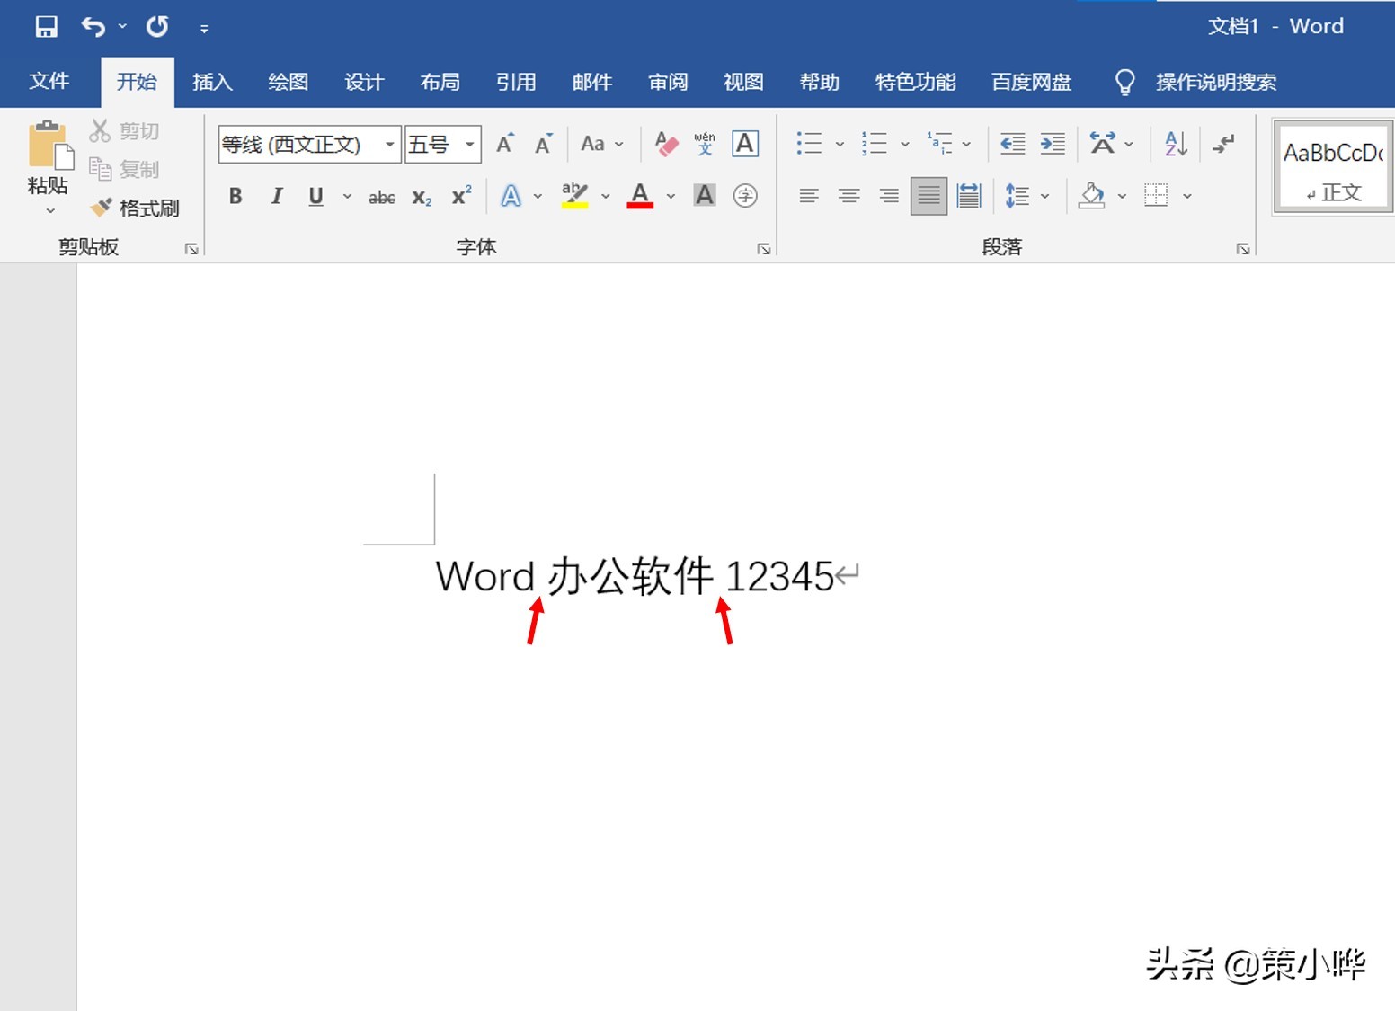Toggle superscript X²
Image resolution: width=1395 pixels, height=1011 pixels.
click(x=461, y=196)
